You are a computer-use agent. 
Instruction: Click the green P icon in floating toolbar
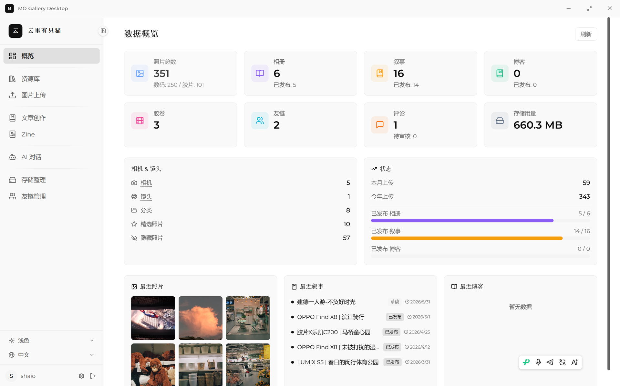[526, 362]
